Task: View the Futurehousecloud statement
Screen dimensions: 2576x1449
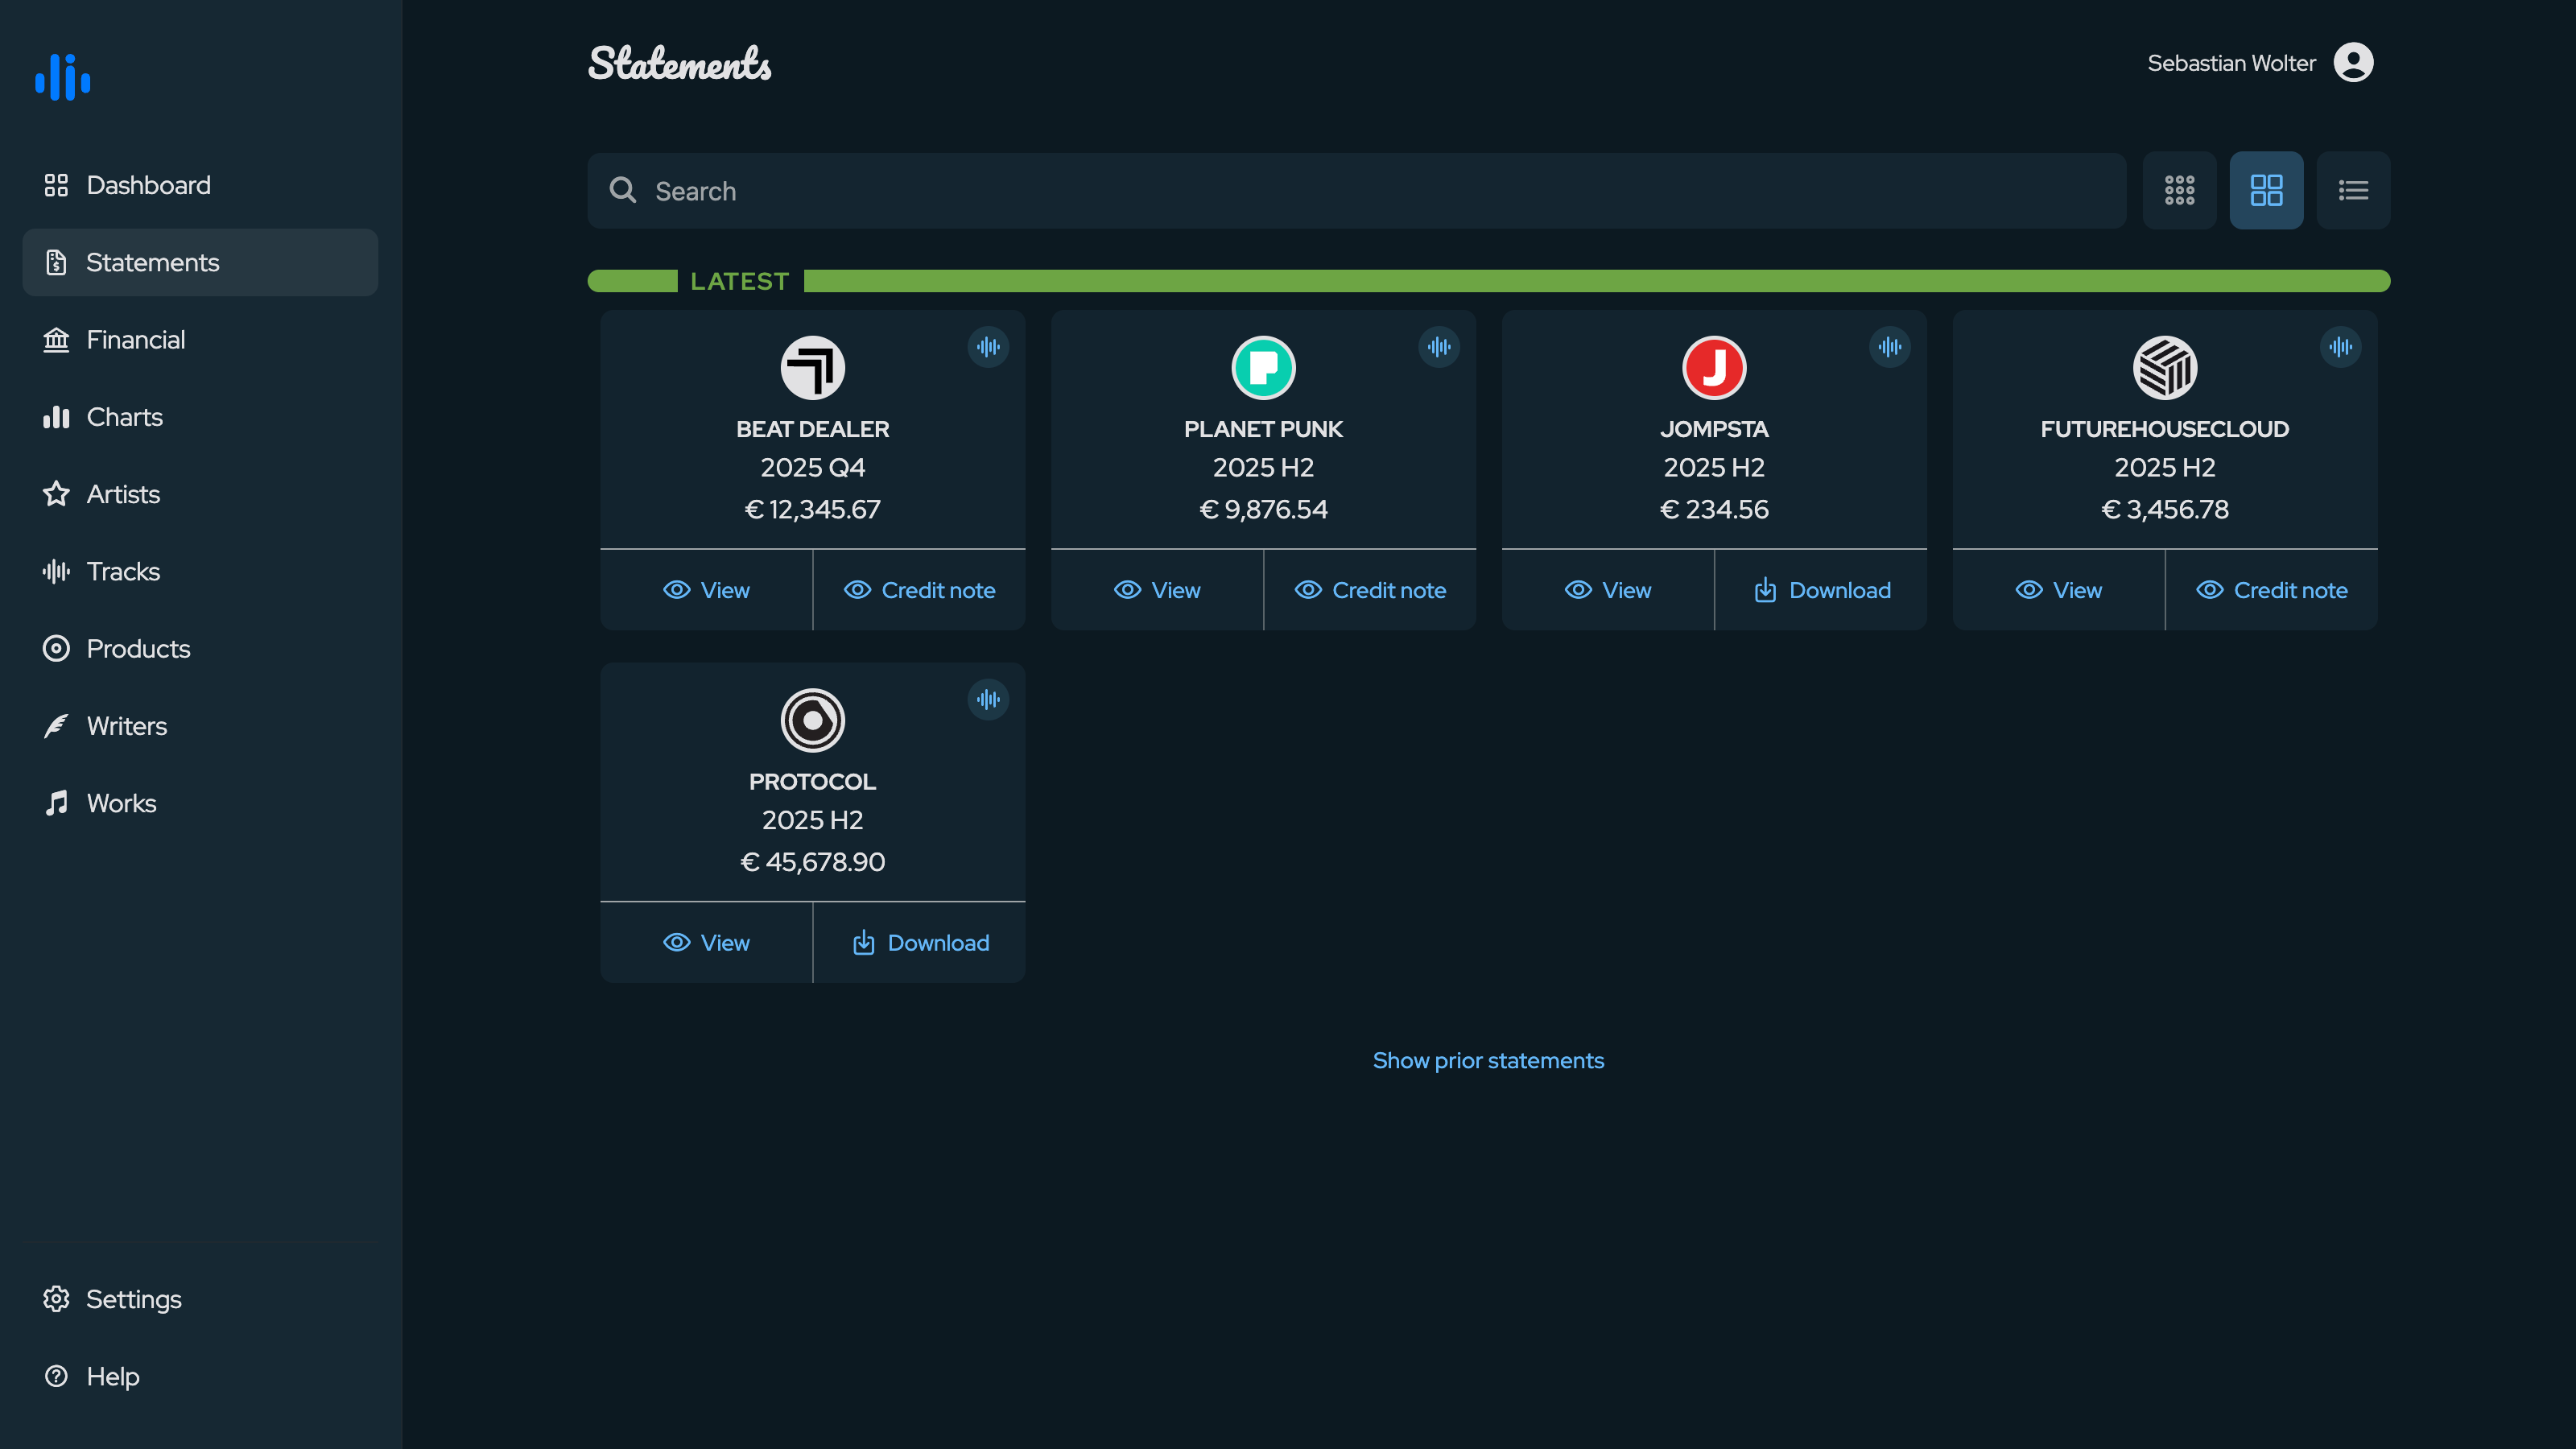Action: [2059, 590]
